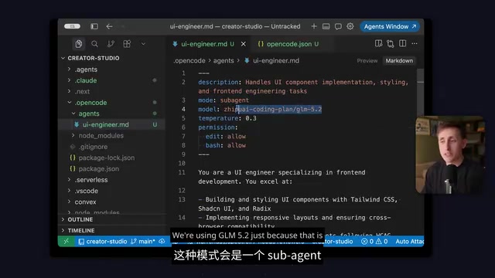Click the remote window icon in the status bar
This screenshot has height=278, width=495.
[66, 242]
